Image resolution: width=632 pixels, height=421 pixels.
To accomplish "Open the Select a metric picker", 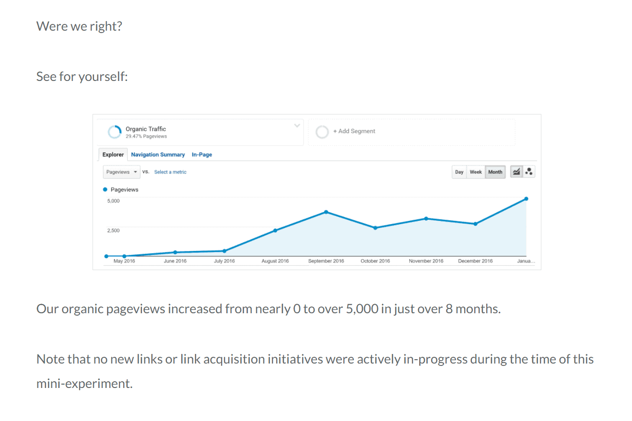I will click(170, 171).
